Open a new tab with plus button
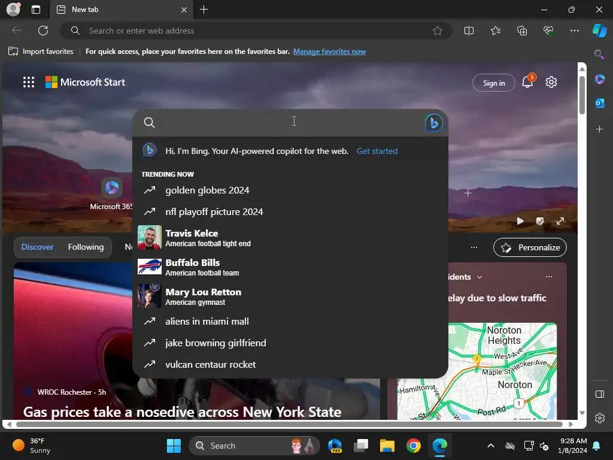The image size is (613, 460). 204,10
